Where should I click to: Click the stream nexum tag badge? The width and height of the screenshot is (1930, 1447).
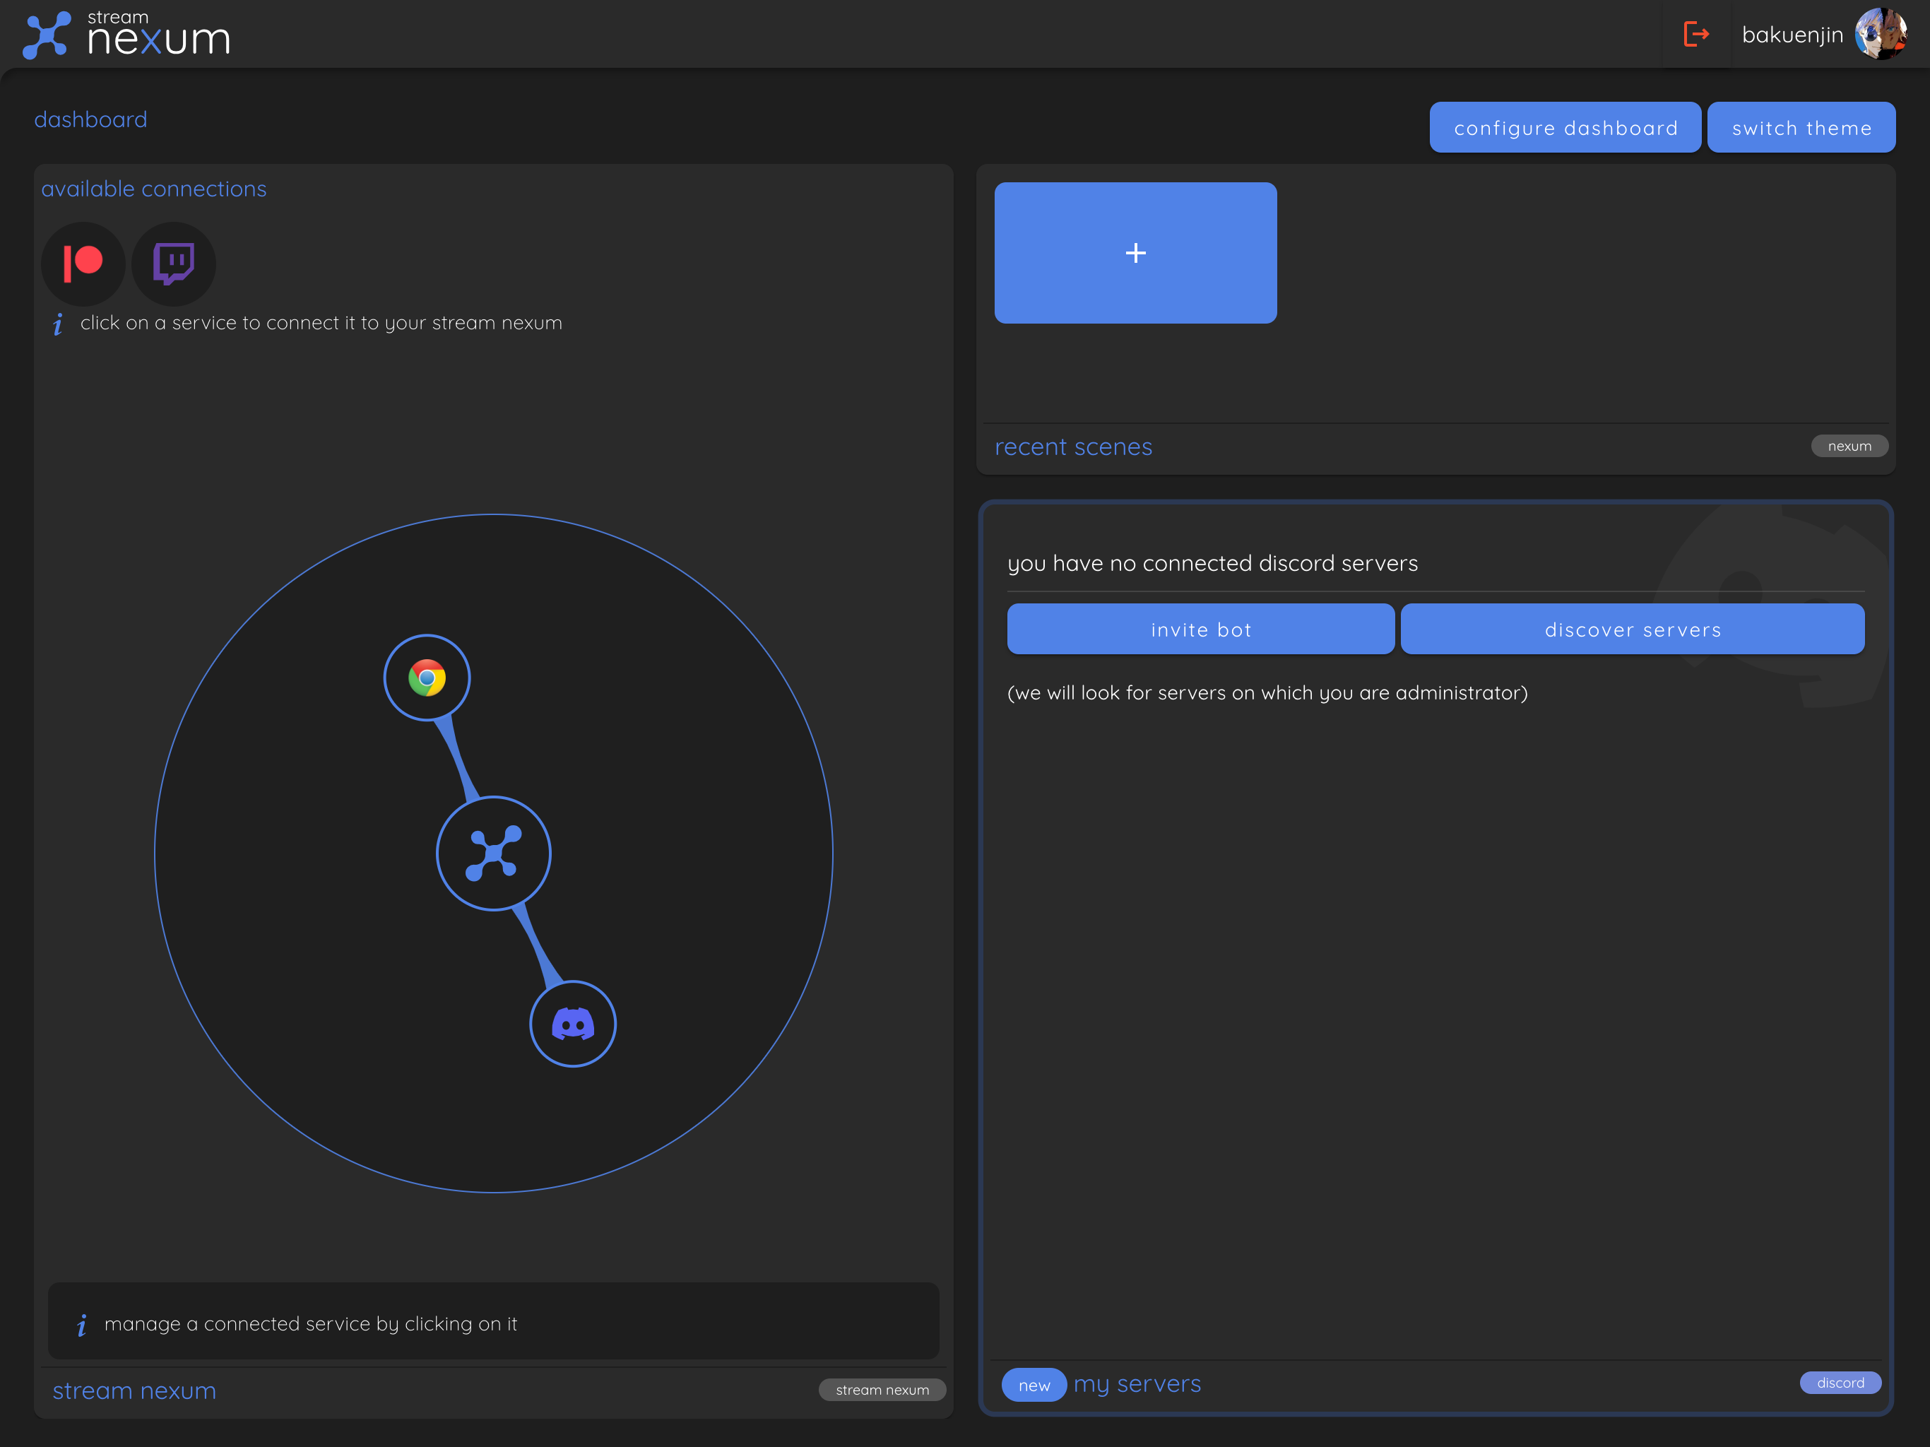[881, 1389]
